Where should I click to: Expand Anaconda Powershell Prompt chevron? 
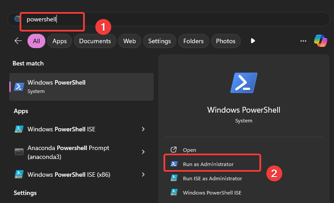tap(143, 152)
